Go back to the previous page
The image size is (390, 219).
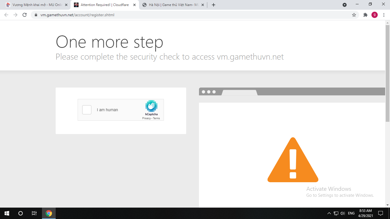pos(6,15)
